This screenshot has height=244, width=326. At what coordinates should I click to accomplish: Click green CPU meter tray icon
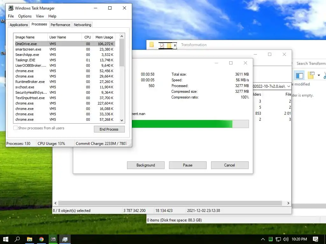click(270, 239)
